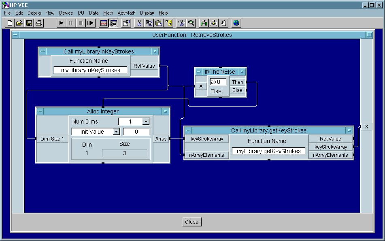Open the Device menu
Screen dimensions: 385x241
point(66,13)
